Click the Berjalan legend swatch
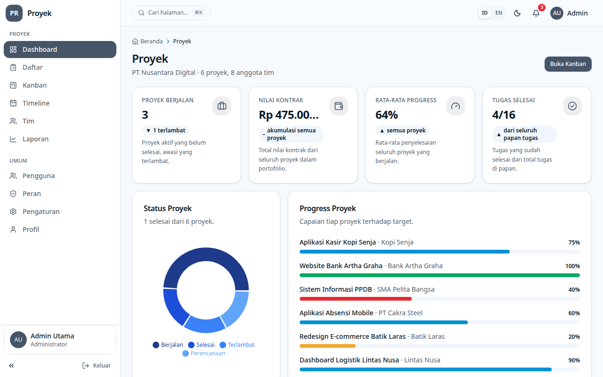Viewport: 603px width, 377px height. click(156, 345)
